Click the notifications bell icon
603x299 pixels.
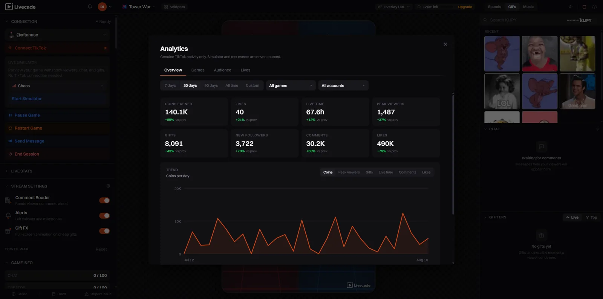pyautogui.click(x=90, y=7)
